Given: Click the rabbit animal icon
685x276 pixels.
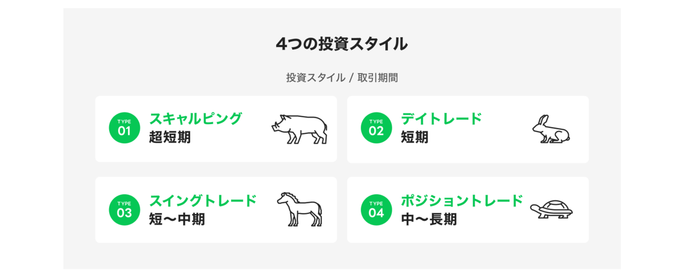Looking at the screenshot, I should 551,129.
